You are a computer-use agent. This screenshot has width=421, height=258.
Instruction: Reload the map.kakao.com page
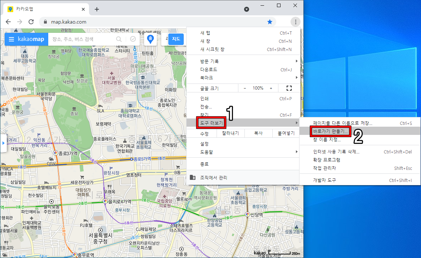point(31,22)
